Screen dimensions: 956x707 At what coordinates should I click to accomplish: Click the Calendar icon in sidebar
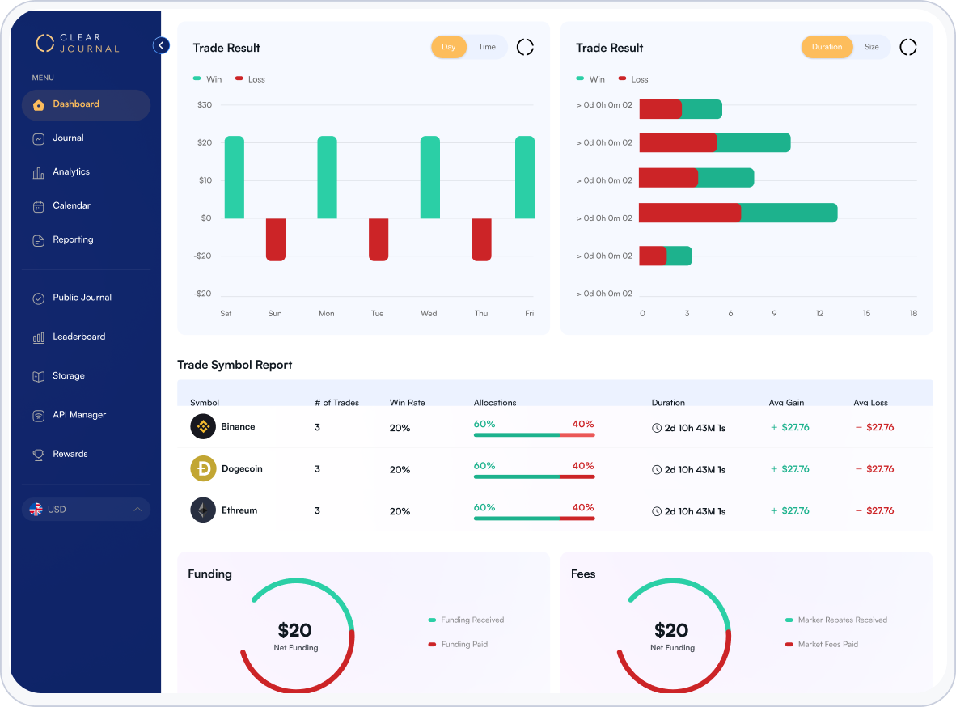38,207
